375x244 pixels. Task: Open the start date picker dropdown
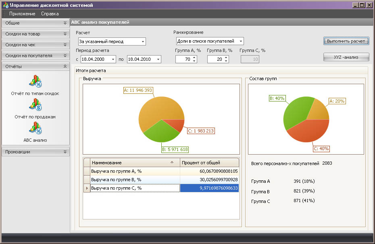(x=112, y=60)
